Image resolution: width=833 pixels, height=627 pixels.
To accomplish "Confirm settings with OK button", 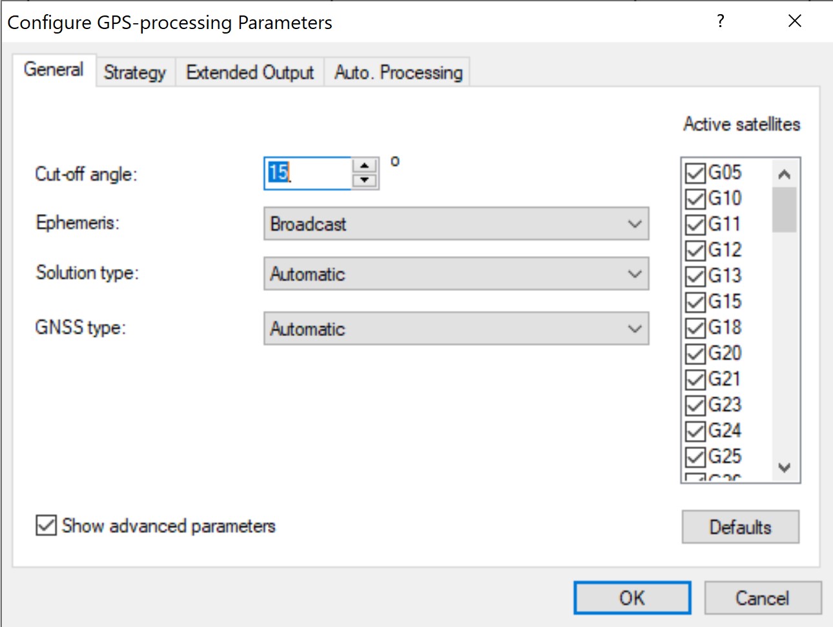I will click(x=632, y=598).
